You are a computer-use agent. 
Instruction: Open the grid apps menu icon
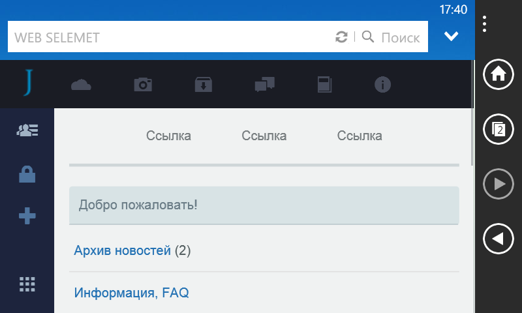click(27, 284)
